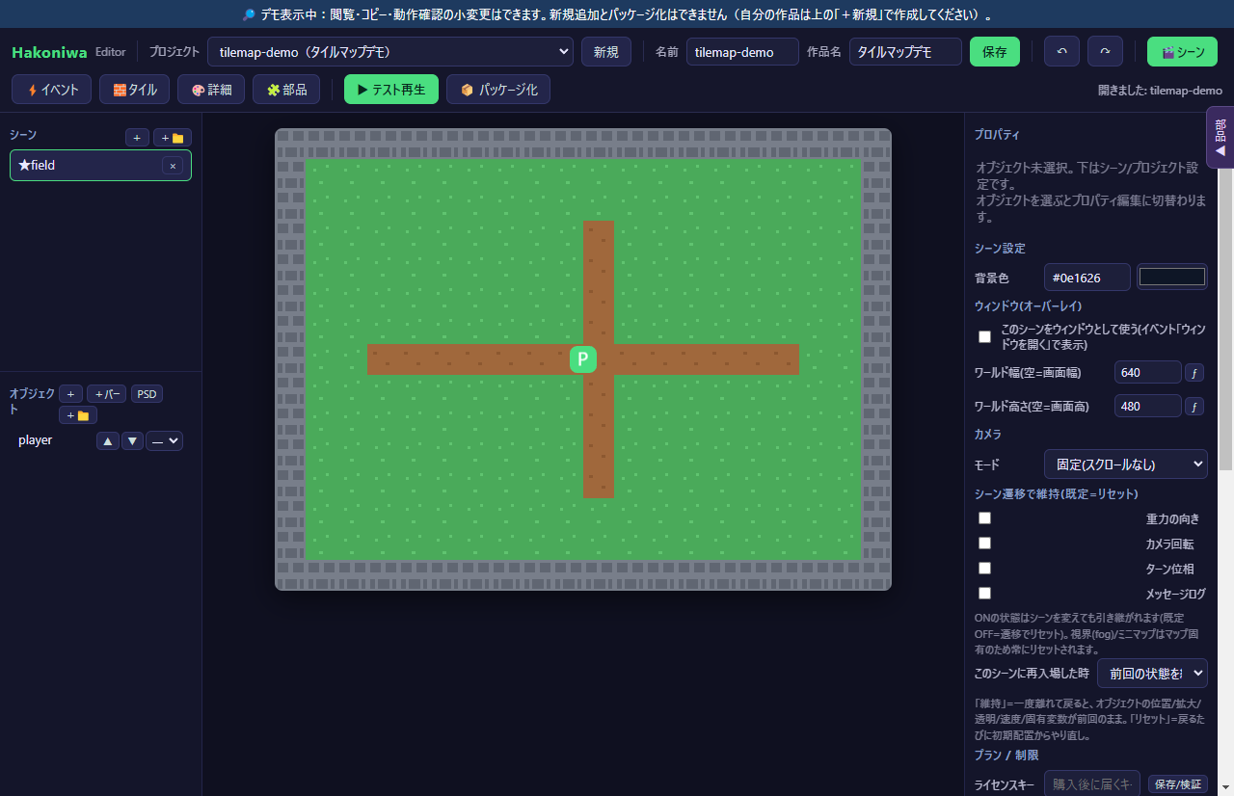Add a scene folder
The height and width of the screenshot is (796, 1234).
tap(173, 138)
